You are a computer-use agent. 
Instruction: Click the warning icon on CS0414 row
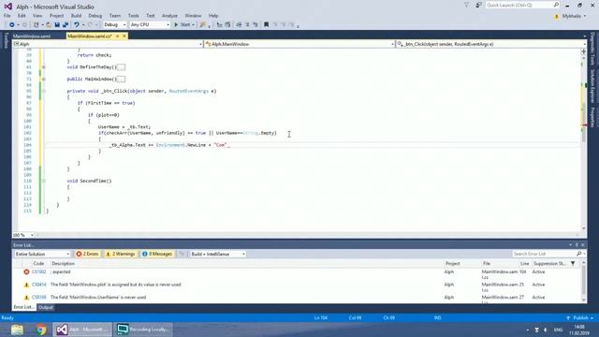26,285
